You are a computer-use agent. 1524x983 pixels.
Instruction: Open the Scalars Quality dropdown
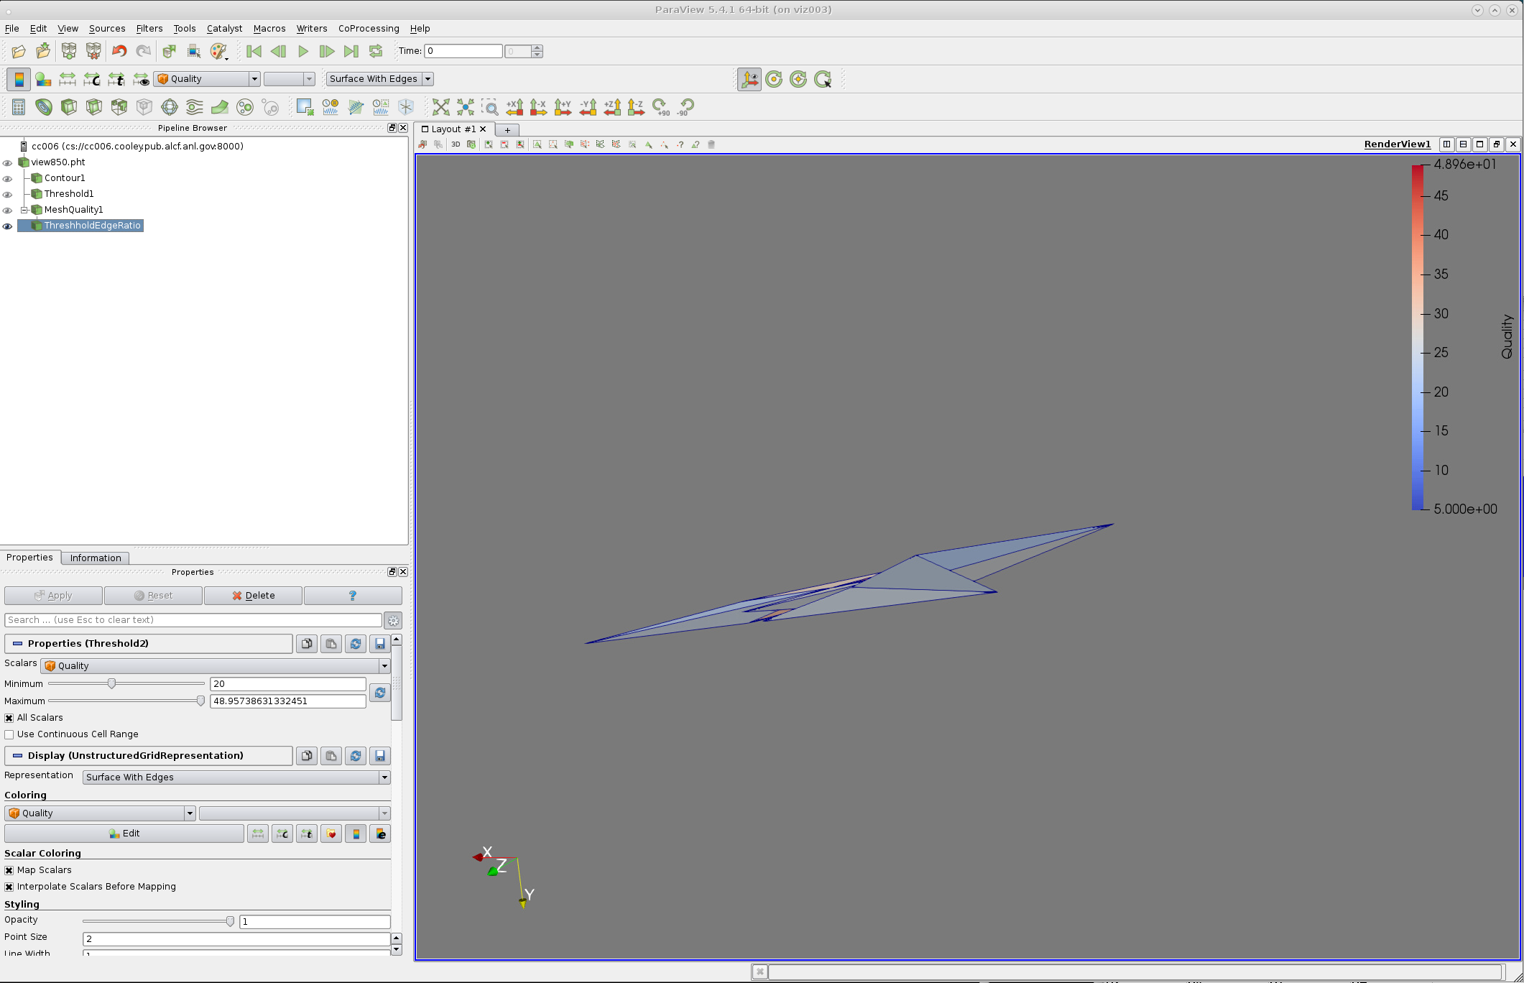pyautogui.click(x=216, y=666)
